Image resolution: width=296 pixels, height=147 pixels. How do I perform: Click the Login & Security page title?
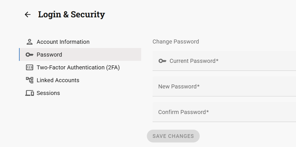72,15
